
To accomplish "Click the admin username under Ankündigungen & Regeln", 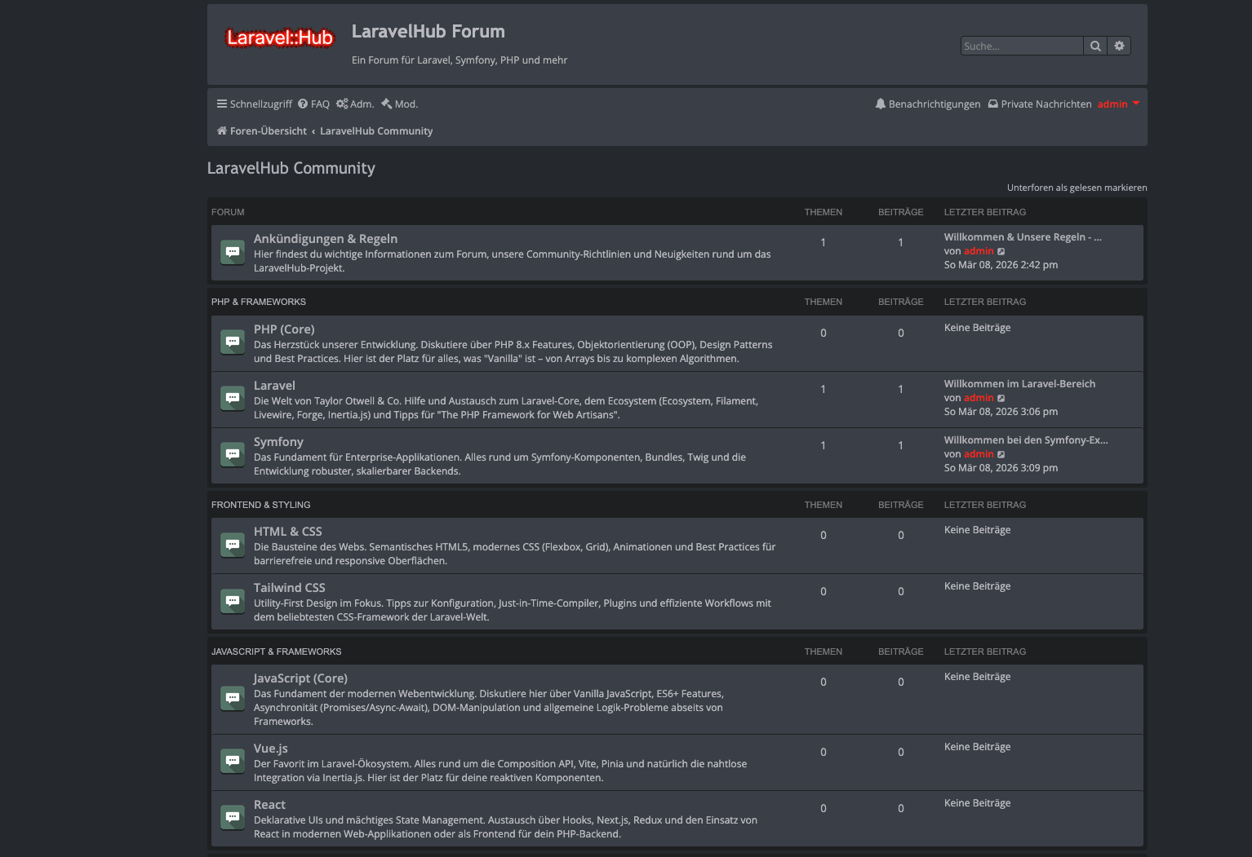I will click(x=979, y=250).
